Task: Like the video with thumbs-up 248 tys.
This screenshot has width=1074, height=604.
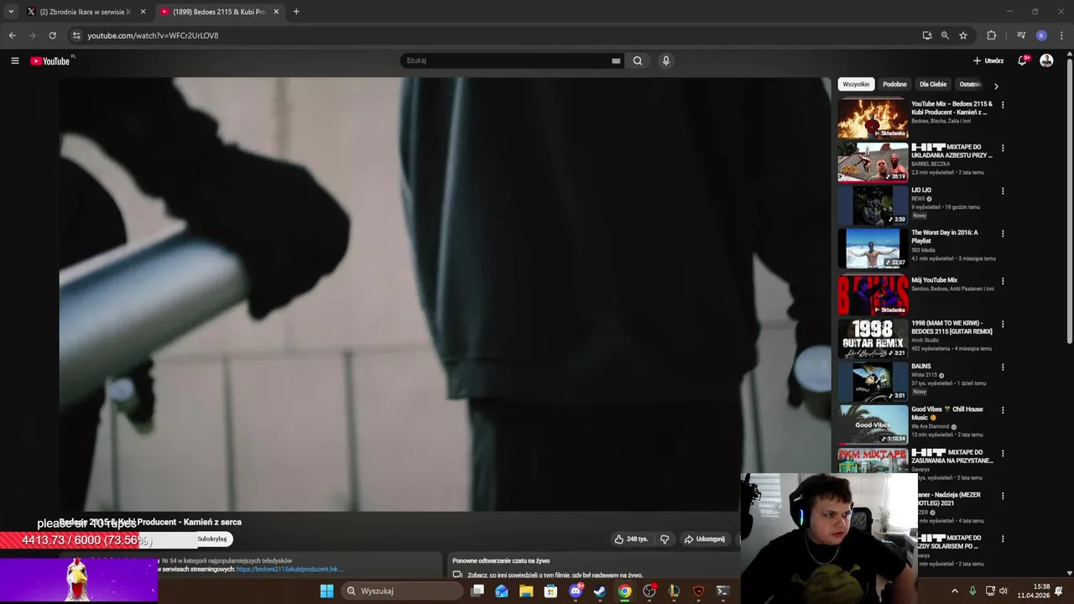Action: (631, 539)
